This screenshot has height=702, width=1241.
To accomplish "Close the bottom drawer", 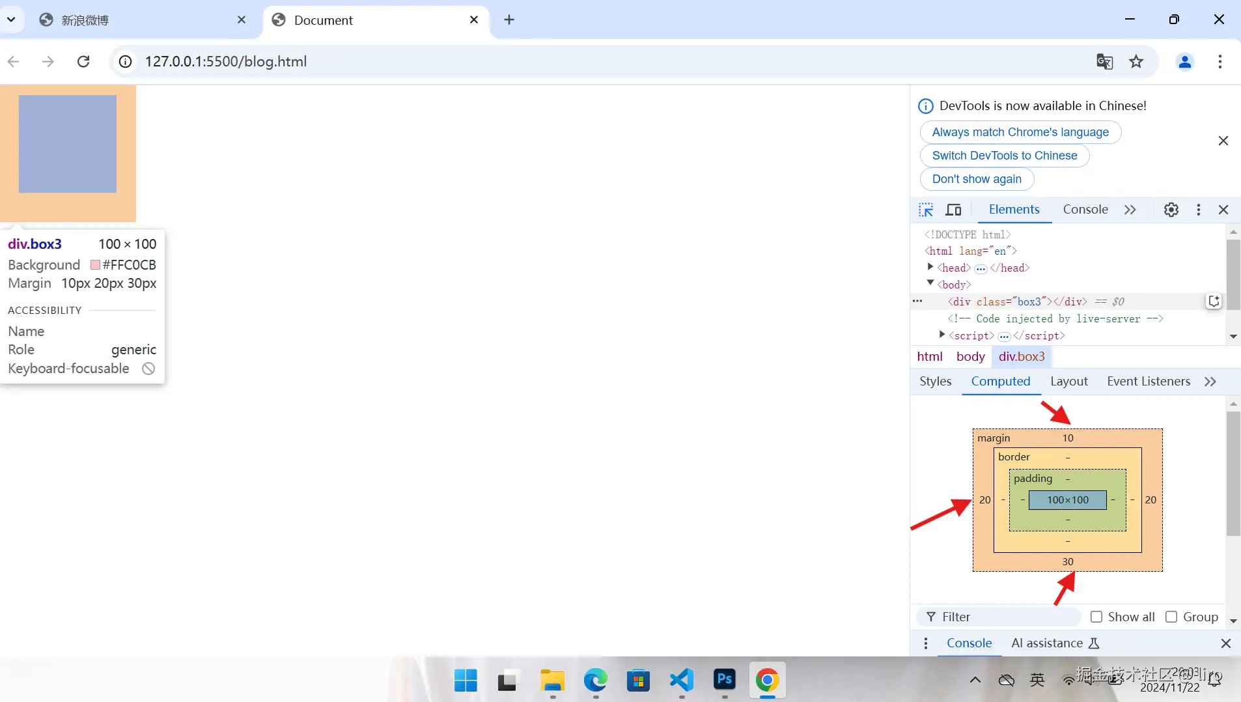I will coord(1226,643).
